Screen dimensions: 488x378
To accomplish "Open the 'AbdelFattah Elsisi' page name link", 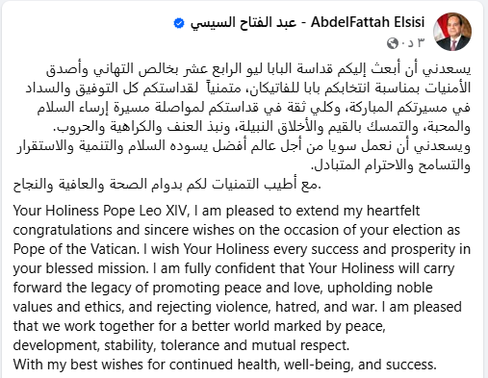I will click(368, 22).
